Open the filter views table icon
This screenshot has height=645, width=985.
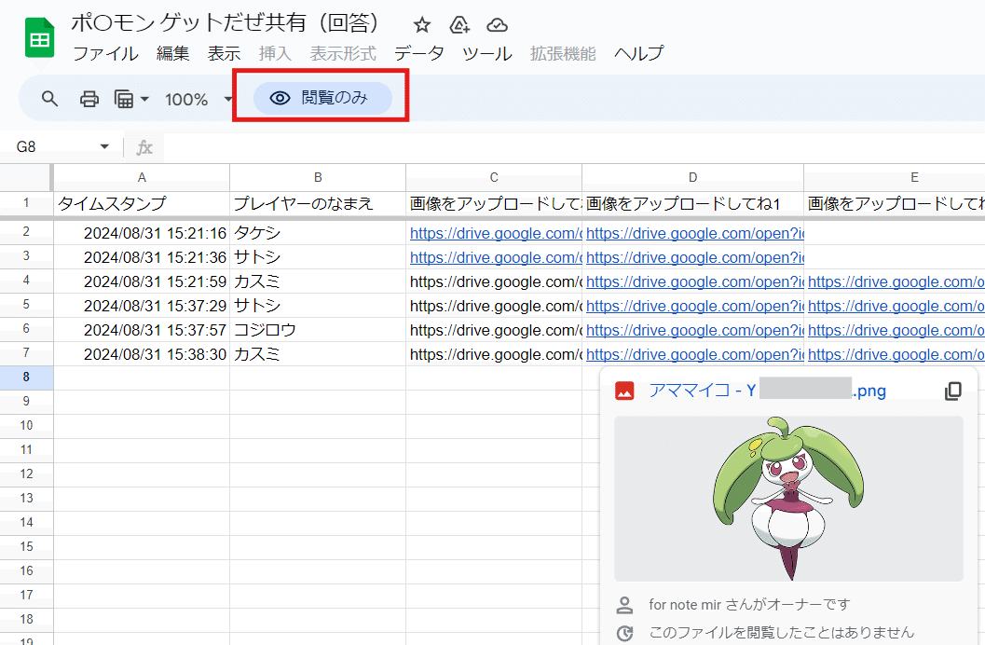tap(124, 99)
